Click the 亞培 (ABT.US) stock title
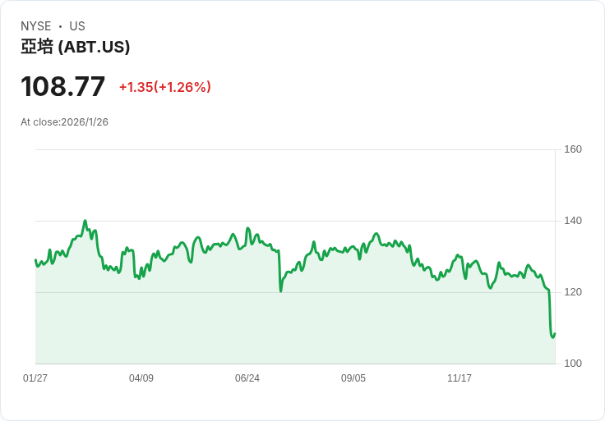The height and width of the screenshot is (421, 605). pos(76,48)
